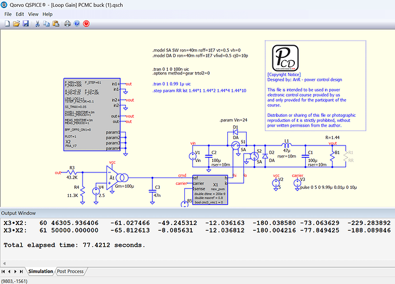395x284 pixels.
Task: Click the Copy icon in toolbar
Action: point(46,23)
